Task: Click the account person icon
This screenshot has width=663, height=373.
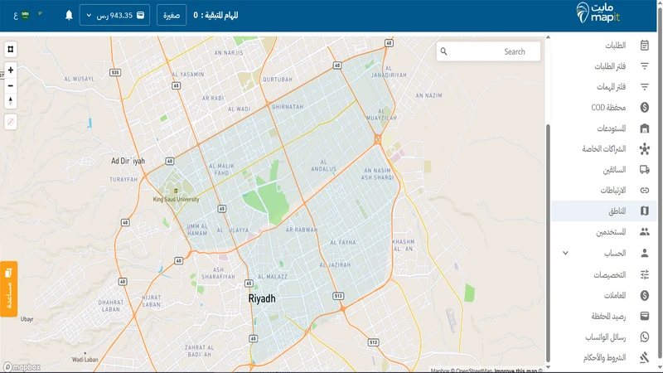Action: [645, 253]
